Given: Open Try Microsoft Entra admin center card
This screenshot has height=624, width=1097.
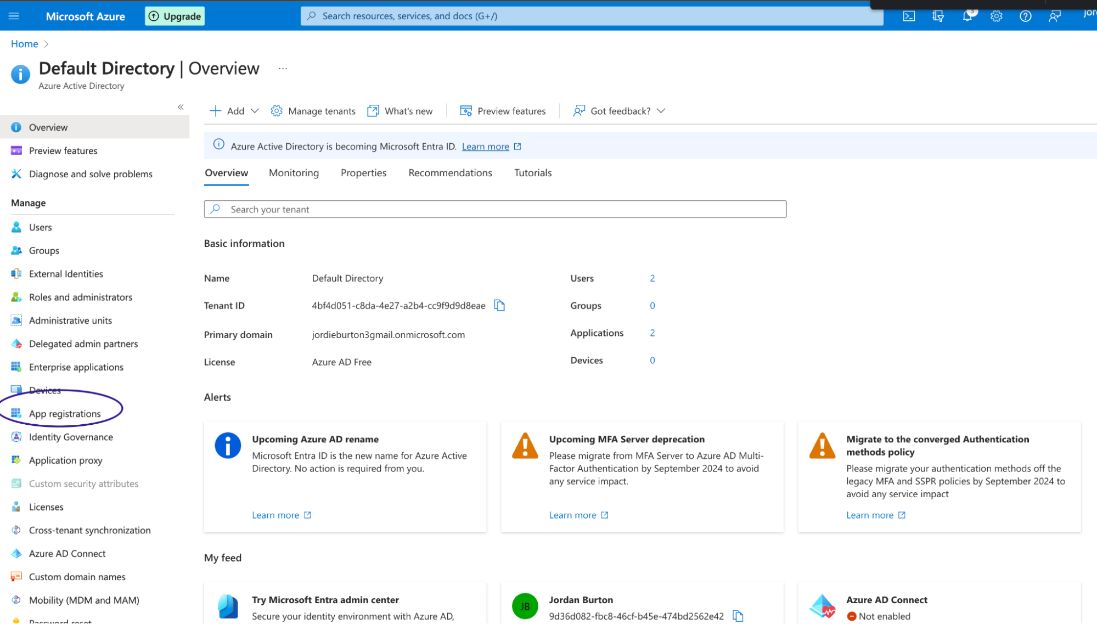Looking at the screenshot, I should click(345, 603).
